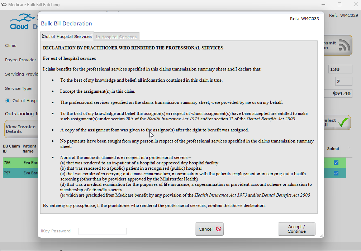Click the Cloud logo icon in main window
The image size is (361, 251).
coord(22,21)
